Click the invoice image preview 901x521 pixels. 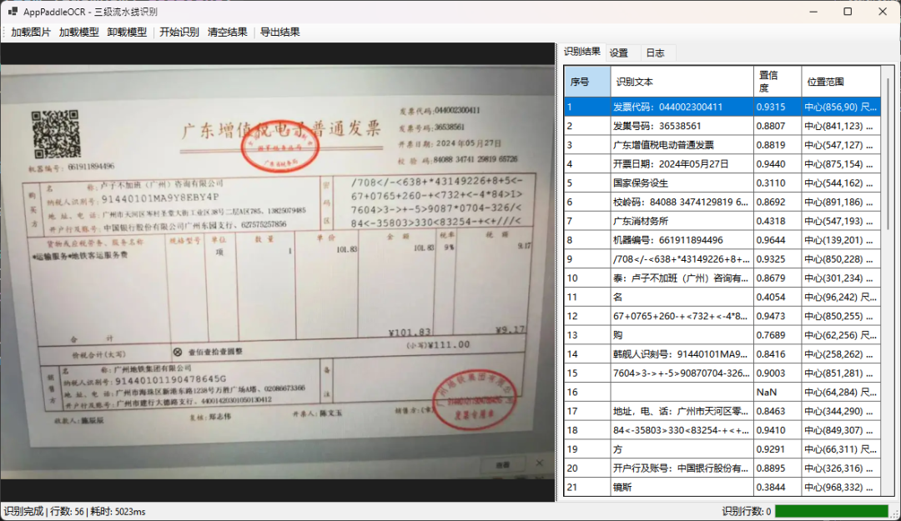[278, 272]
